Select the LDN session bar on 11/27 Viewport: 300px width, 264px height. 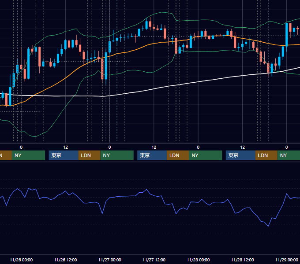pyautogui.click(x=178, y=155)
